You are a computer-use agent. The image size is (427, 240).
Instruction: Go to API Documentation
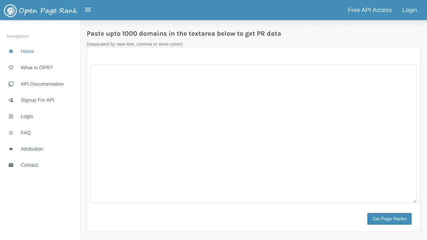[x=42, y=84]
